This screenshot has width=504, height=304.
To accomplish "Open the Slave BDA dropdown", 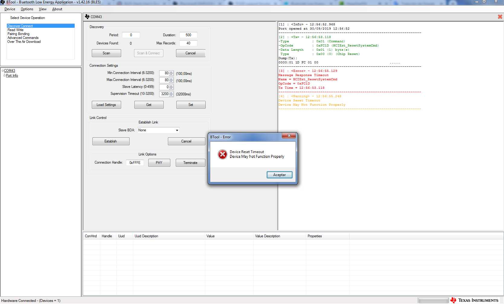I will (x=177, y=130).
